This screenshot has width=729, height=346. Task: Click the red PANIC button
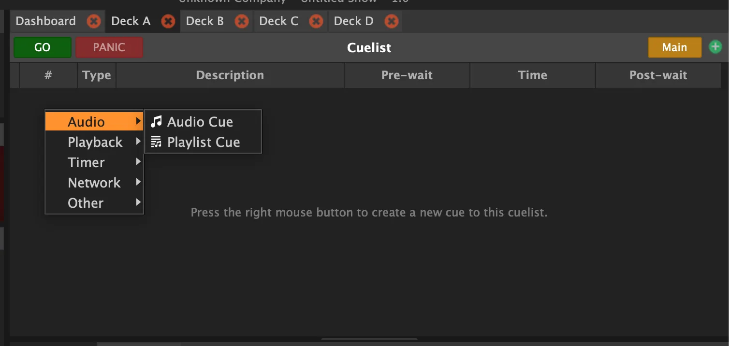109,47
